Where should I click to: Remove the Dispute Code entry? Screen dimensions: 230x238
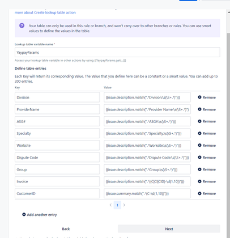click(207, 158)
